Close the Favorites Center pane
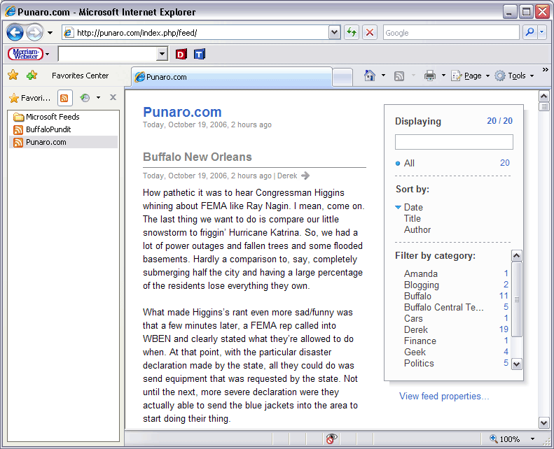 coord(113,97)
